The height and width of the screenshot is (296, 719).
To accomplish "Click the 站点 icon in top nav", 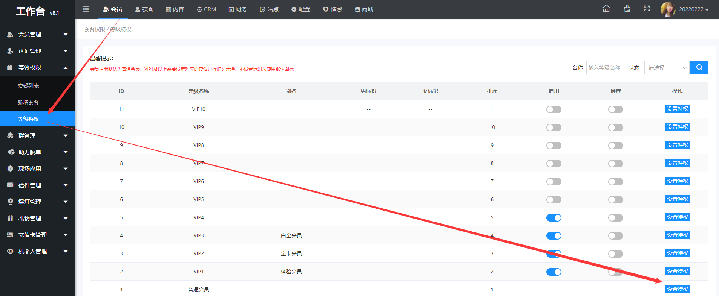I will point(262,9).
